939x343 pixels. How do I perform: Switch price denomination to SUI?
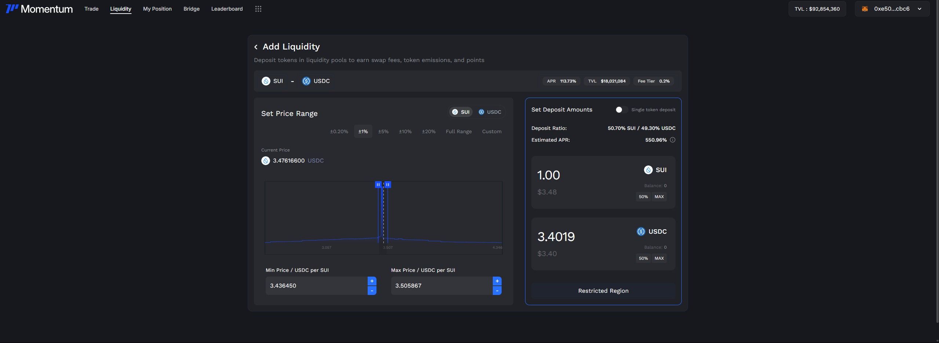pos(461,112)
